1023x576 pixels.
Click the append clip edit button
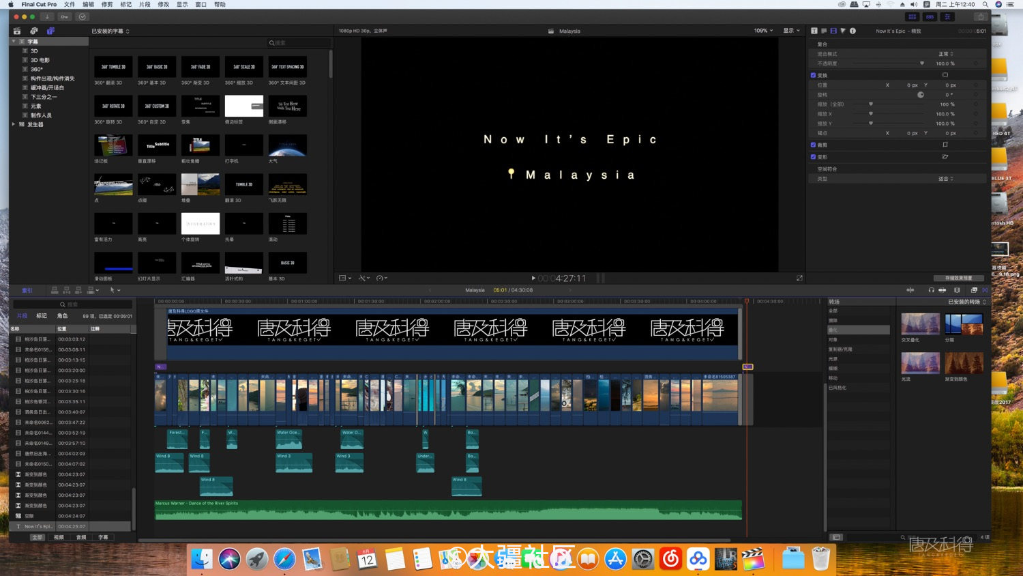pyautogui.click(x=78, y=290)
